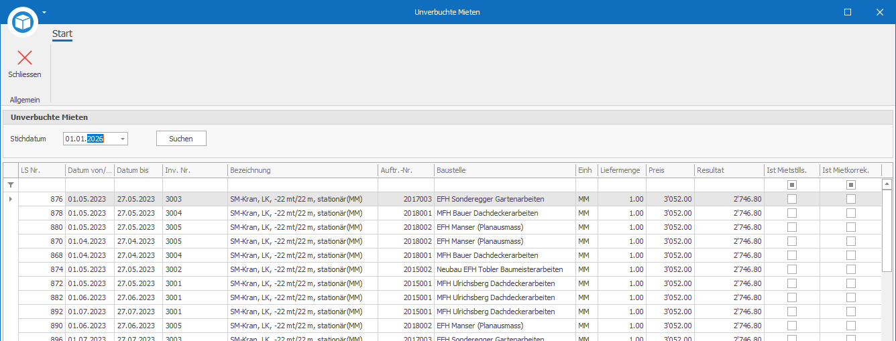The width and height of the screenshot is (896, 341).
Task: Check Ist Mietstills. for LS Nr. 882
Action: coord(792,297)
